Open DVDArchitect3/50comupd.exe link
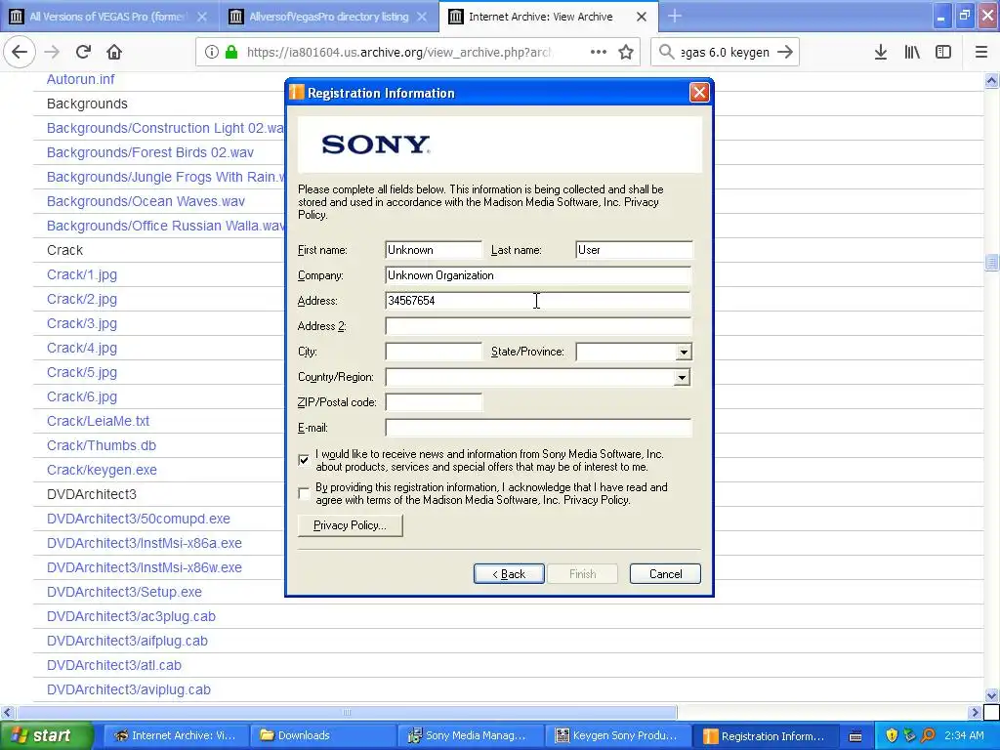 (x=138, y=519)
